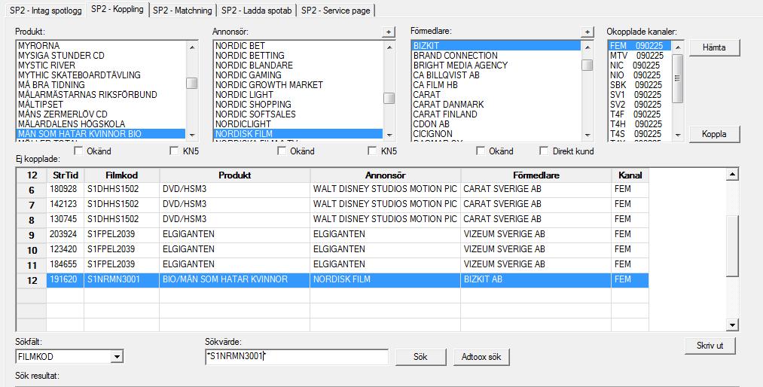Click the Hämta button

(714, 47)
